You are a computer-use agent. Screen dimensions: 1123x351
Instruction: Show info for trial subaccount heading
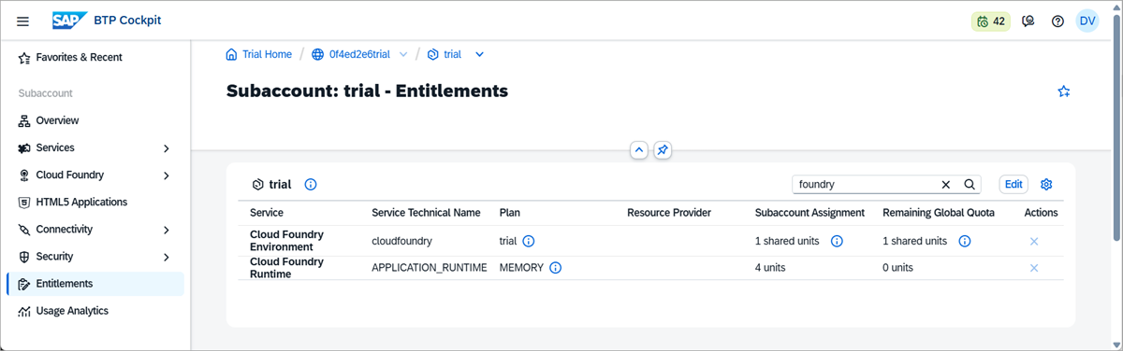click(x=311, y=184)
